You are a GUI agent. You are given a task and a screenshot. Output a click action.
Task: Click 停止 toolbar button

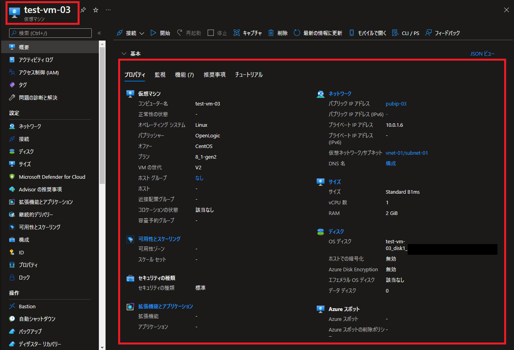coord(217,33)
